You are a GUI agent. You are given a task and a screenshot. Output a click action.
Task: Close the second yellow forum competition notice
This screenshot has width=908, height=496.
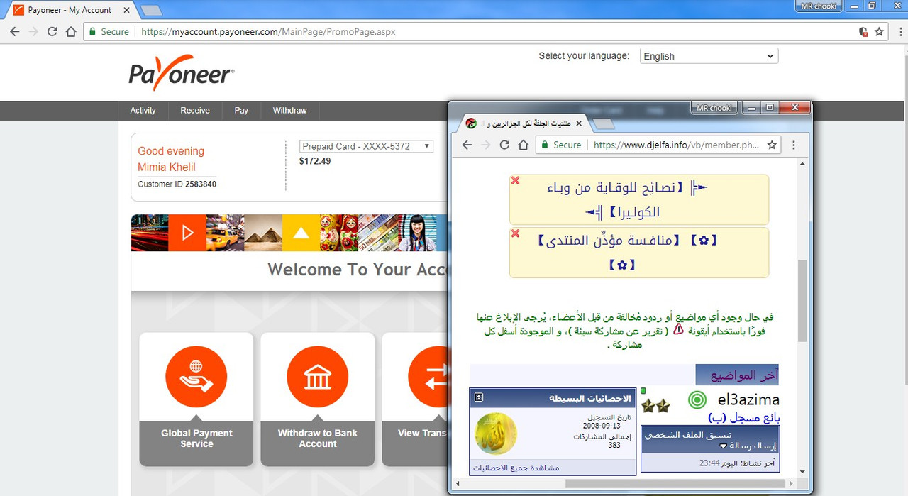516,233
